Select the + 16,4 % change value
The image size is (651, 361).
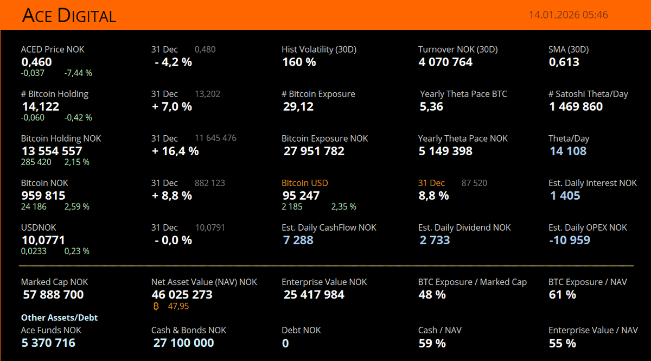[x=175, y=151]
